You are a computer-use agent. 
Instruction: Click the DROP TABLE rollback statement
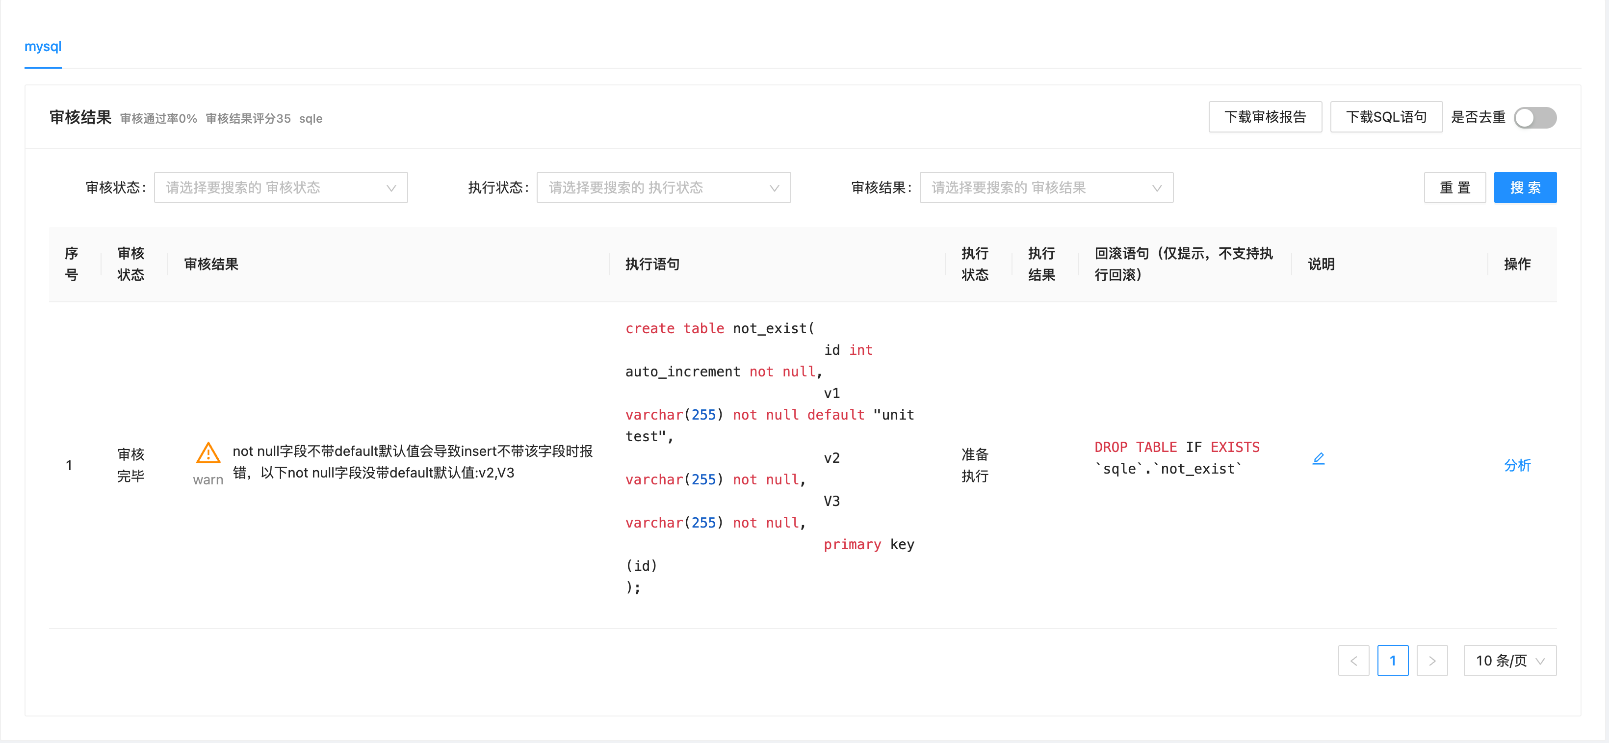(x=1176, y=458)
